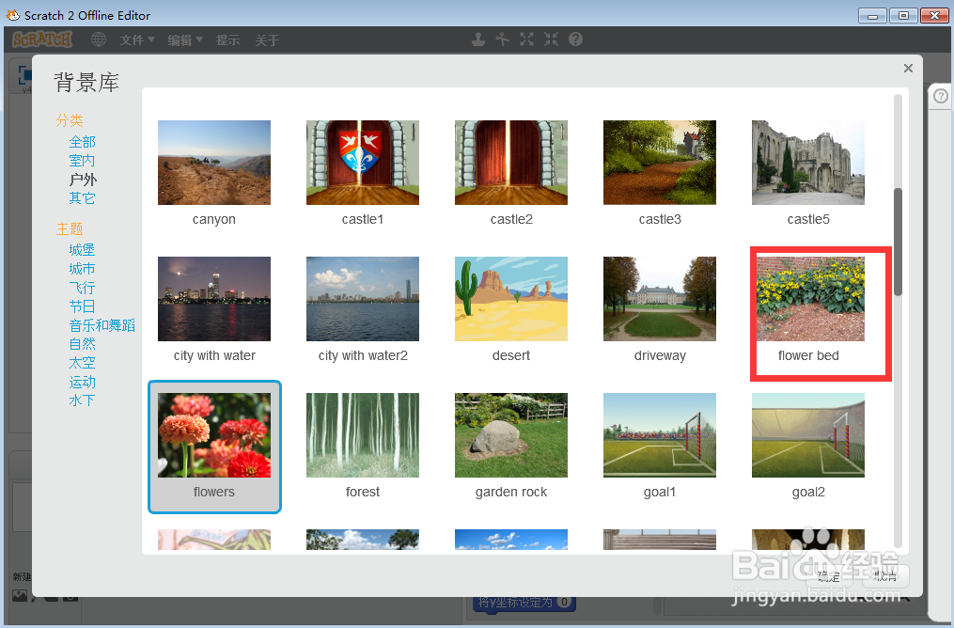The width and height of the screenshot is (954, 628).
Task: Select the castle3 backdrop thumbnail
Action: pyautogui.click(x=660, y=163)
